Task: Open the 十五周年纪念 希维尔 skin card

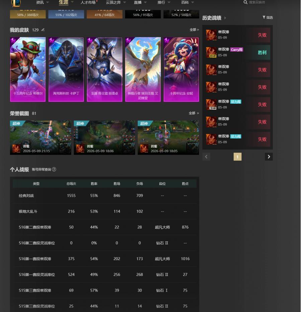Action: (28, 69)
